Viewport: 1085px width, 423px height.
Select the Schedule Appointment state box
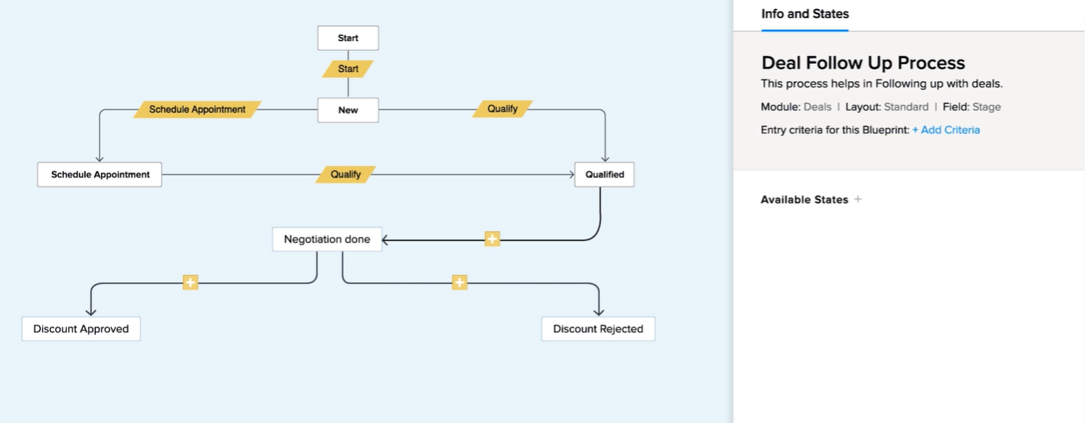coord(100,174)
